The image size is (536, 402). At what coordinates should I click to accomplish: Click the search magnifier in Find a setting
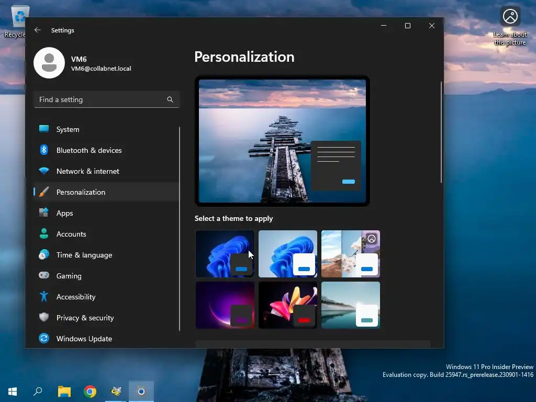170,99
